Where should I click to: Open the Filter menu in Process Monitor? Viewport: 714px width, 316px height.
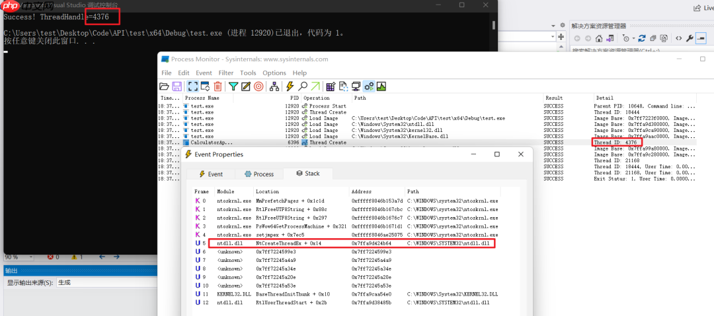(x=226, y=73)
